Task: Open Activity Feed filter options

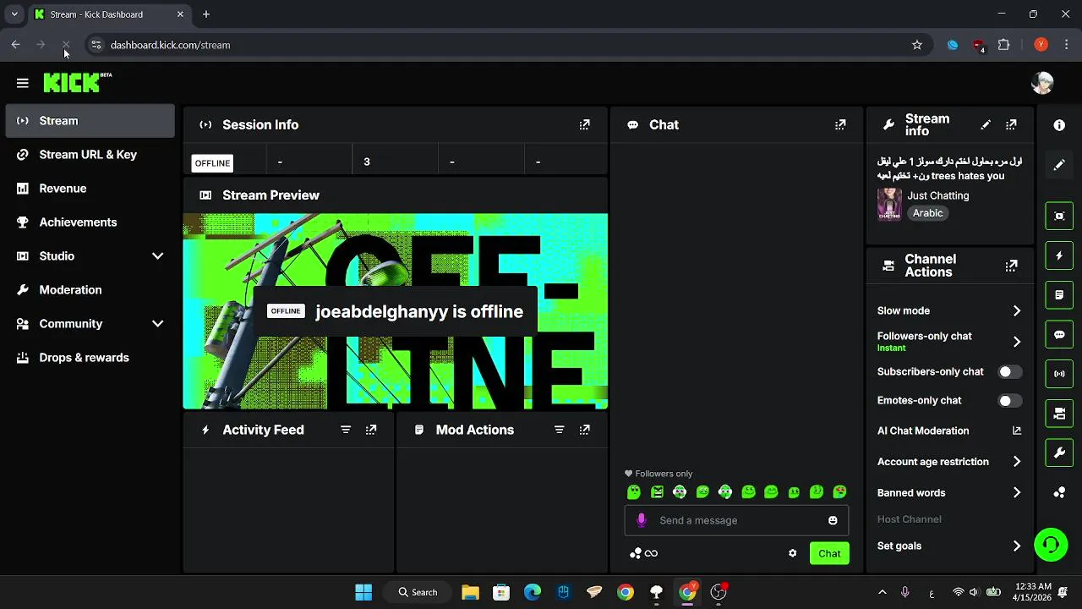Action: (346, 430)
